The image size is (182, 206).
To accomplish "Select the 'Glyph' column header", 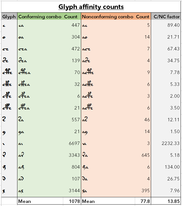I will click(9, 17).
